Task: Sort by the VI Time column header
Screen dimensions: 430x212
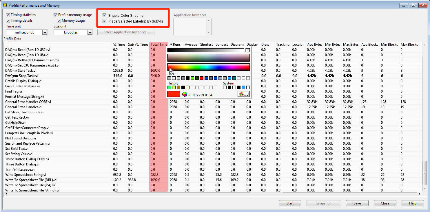Action: (119, 45)
